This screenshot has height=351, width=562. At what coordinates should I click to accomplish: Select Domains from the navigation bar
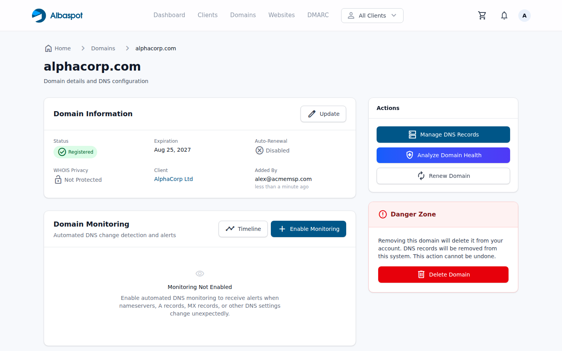(x=243, y=15)
